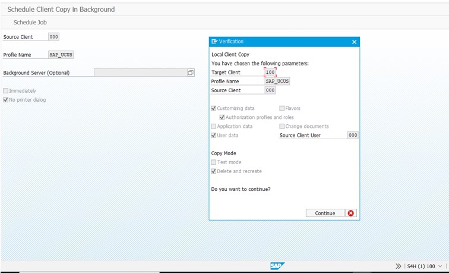Click the Verification dialog title icon

[x=214, y=42]
